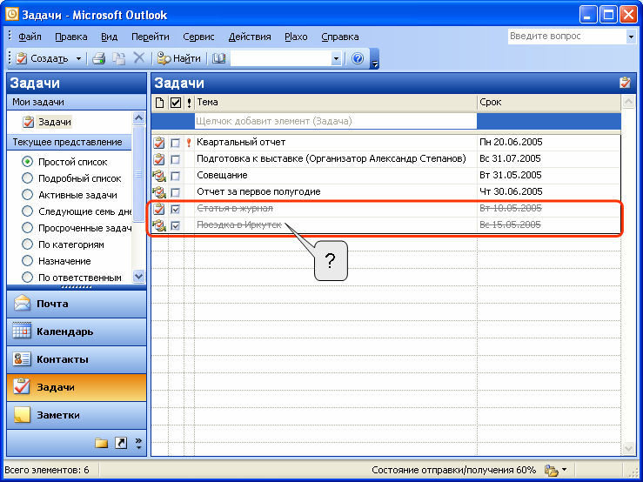
Task: Select the По категориям view
Action: coord(64,244)
